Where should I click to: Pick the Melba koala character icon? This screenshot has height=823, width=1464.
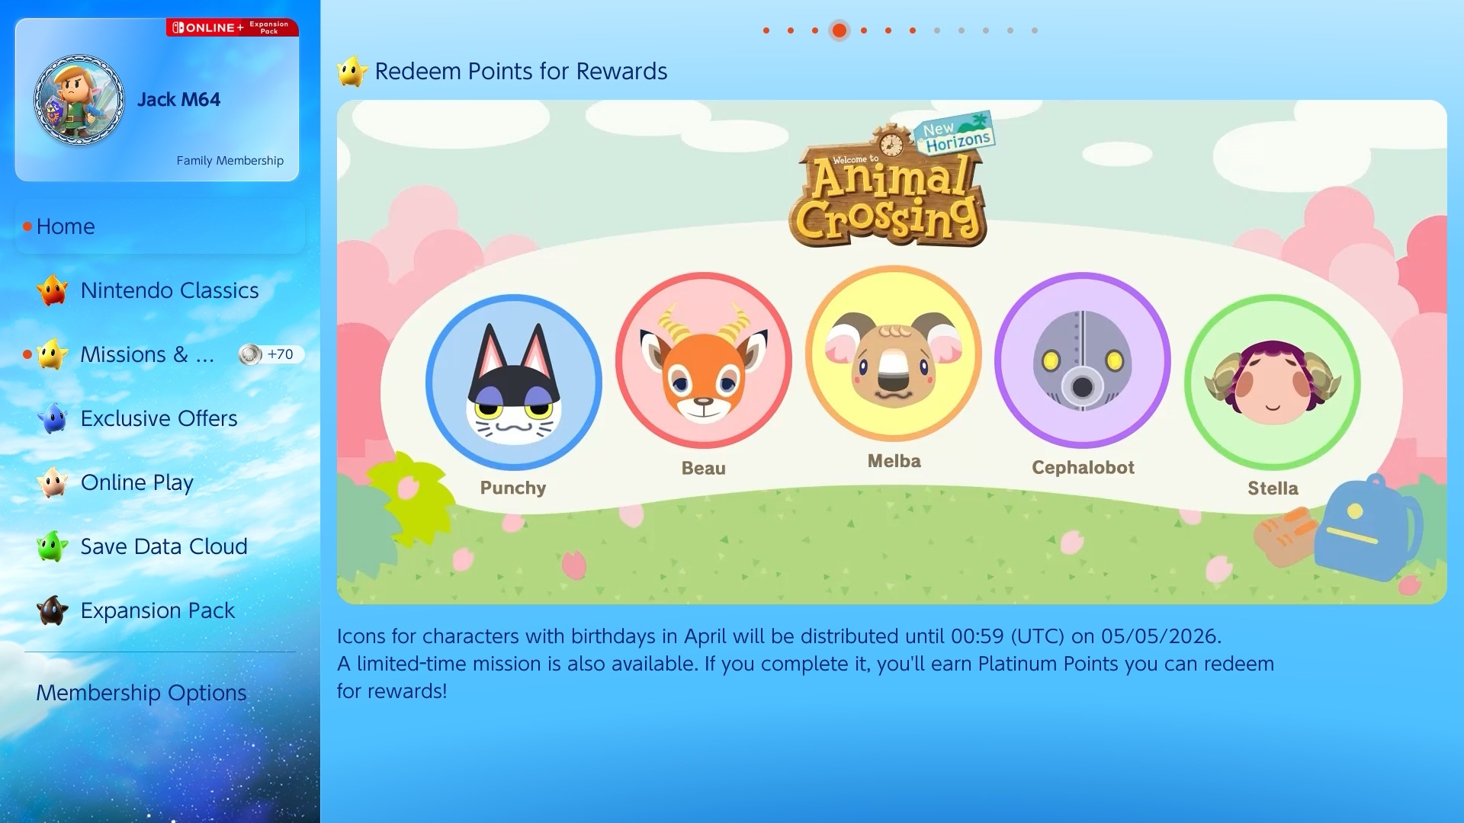[x=893, y=354]
